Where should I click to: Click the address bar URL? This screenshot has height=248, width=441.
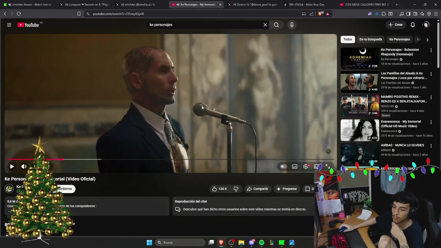(x=118, y=14)
